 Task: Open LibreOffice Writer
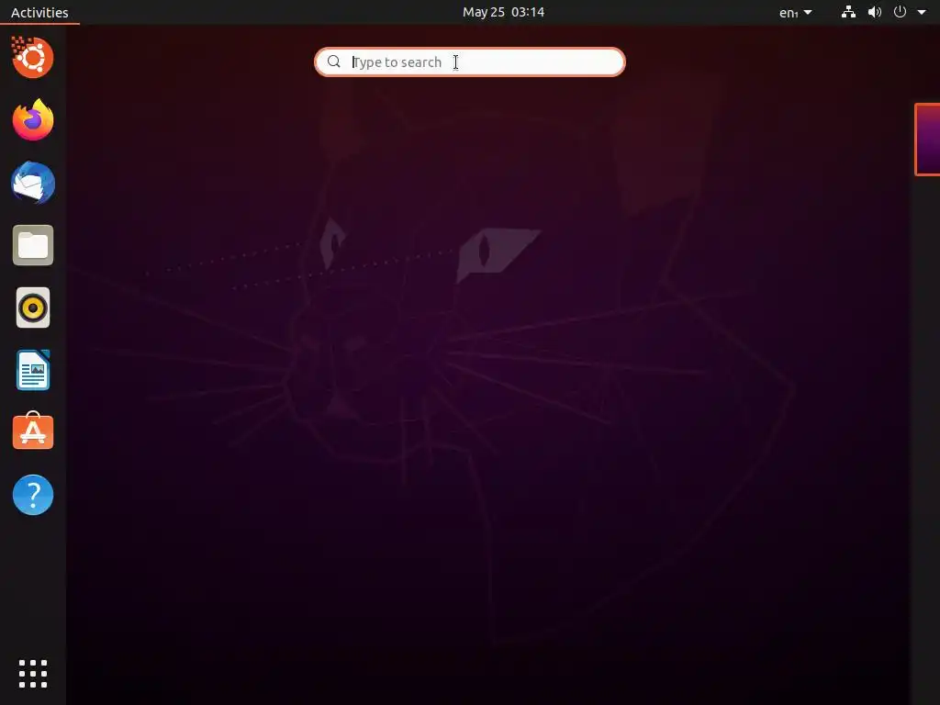click(33, 370)
